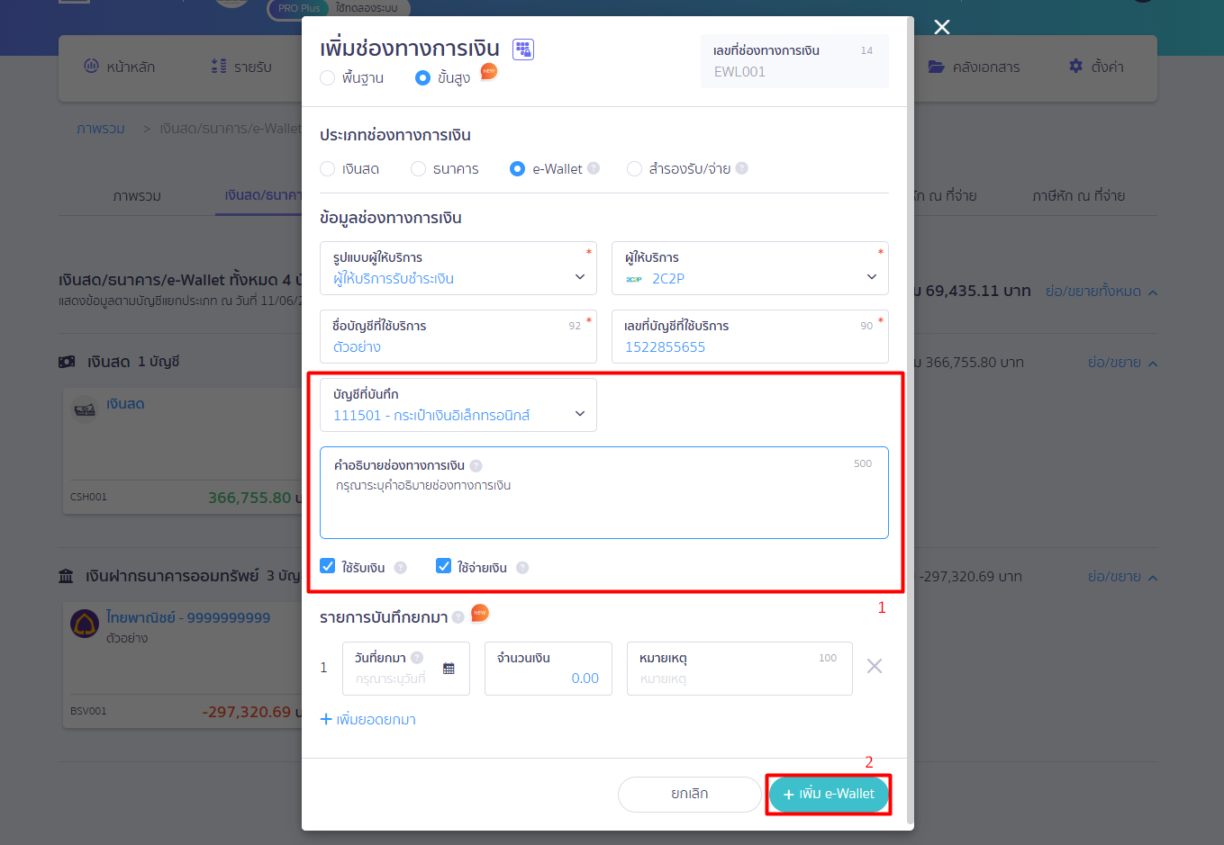Collapse the เงินสด section with ย่อ/ขยาย
This screenshot has height=845, width=1224.
[x=1122, y=363]
